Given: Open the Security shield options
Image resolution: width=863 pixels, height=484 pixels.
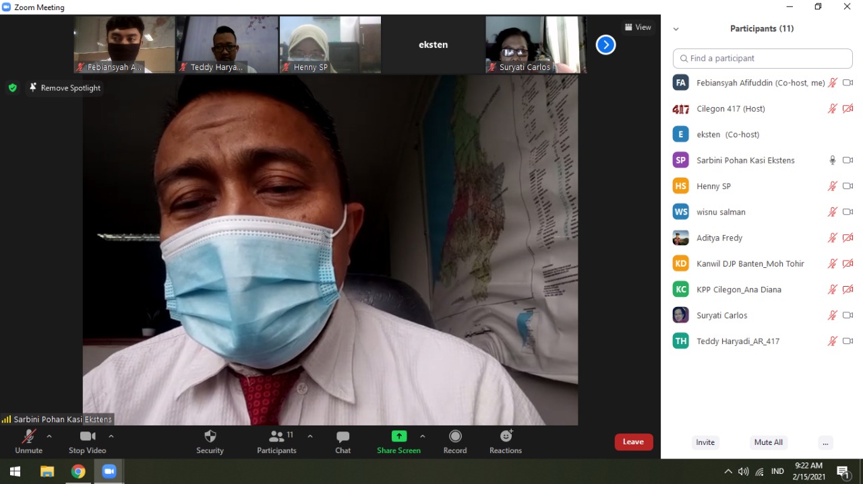Looking at the screenshot, I should pyautogui.click(x=210, y=442).
